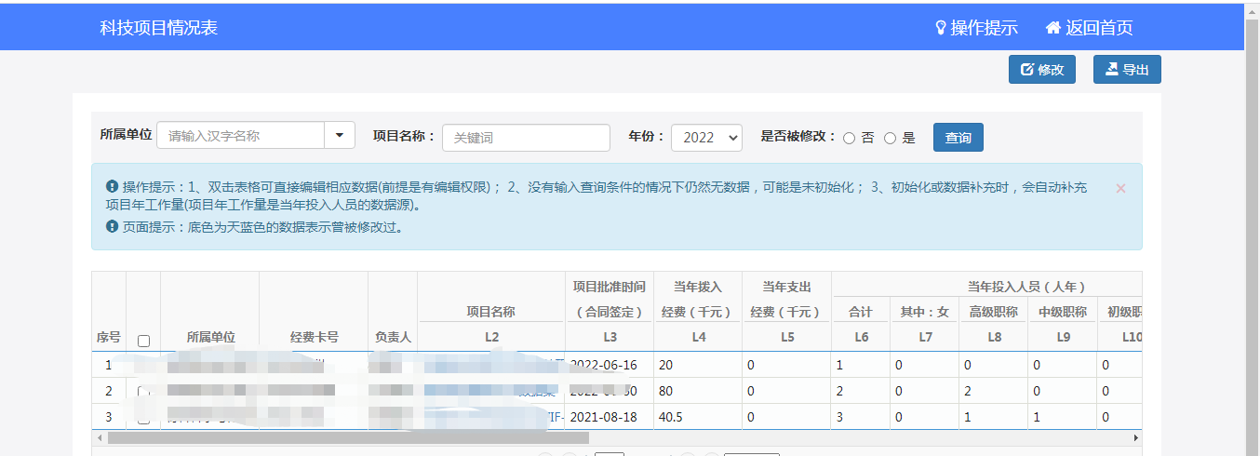Image resolution: width=1260 pixels, height=456 pixels.
Task: Click the 修改 edit button
Action: 1041,70
